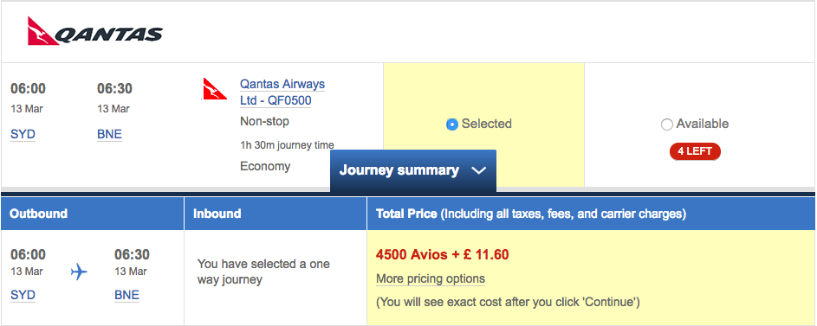Click the Economy cabin label
The image size is (817, 326).
coord(265,166)
